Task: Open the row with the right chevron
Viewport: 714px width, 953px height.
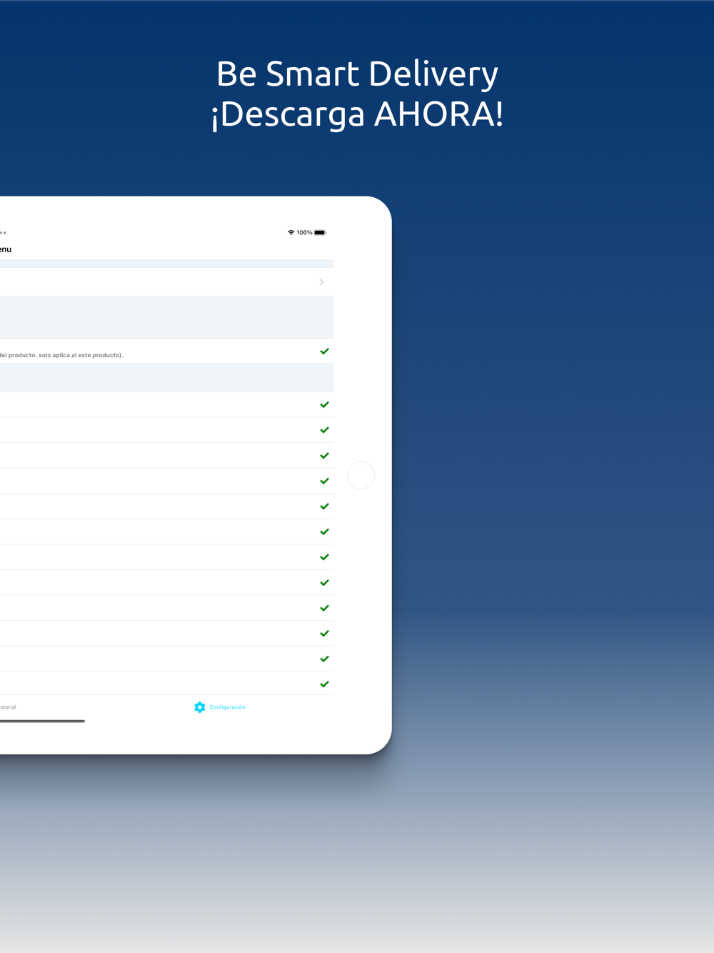Action: pos(166,282)
